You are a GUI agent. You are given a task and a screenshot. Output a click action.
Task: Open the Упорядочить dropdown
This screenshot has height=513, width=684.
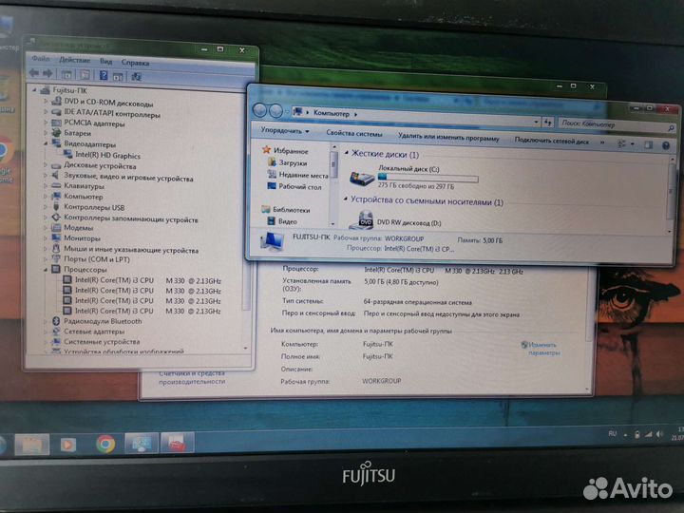pyautogui.click(x=285, y=131)
